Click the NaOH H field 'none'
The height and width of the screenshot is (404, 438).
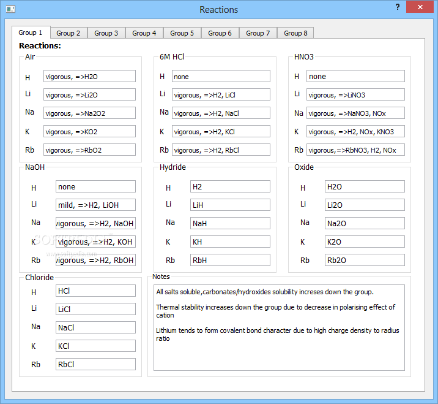click(x=95, y=186)
